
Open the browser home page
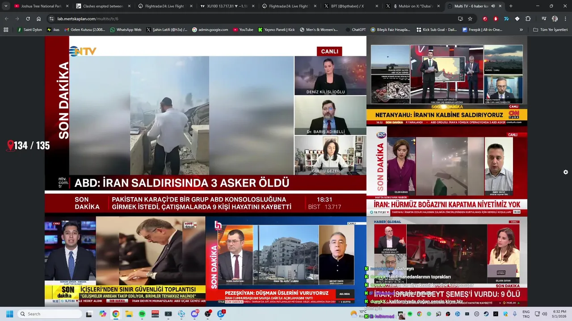click(x=38, y=19)
